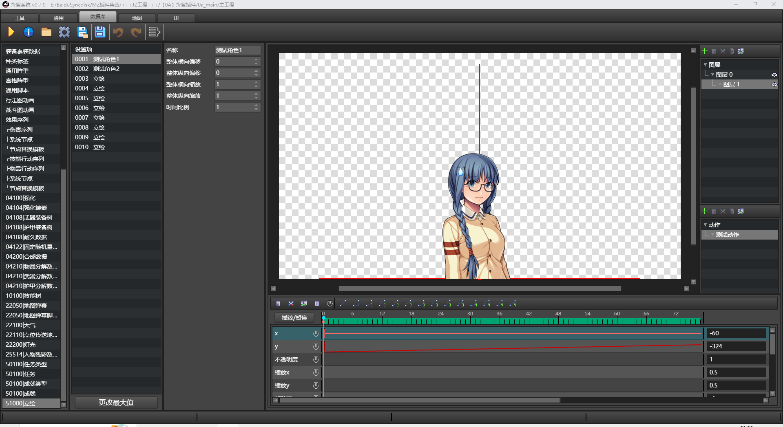Viewport: 783px width, 427px height.
Task: Hide 图层 0 with its eye icon
Action: [x=774, y=75]
